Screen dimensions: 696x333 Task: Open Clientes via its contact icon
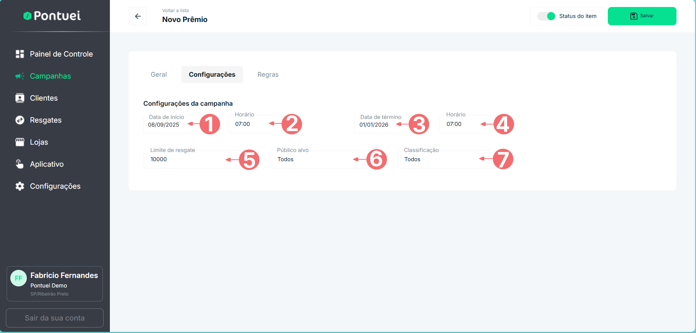20,98
